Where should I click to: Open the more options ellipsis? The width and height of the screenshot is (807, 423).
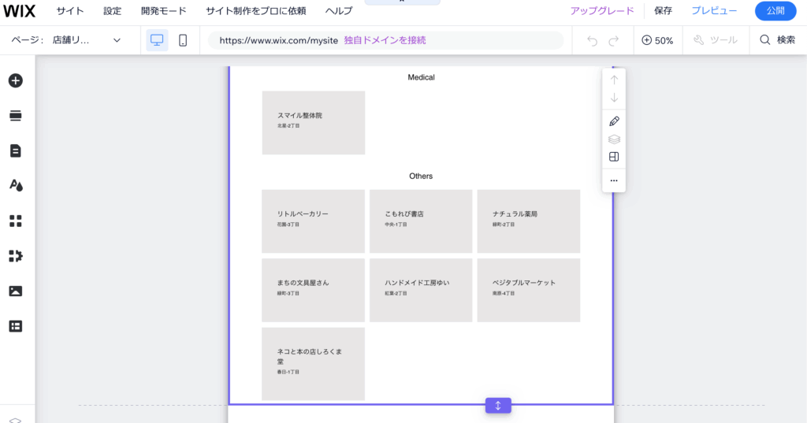614,180
